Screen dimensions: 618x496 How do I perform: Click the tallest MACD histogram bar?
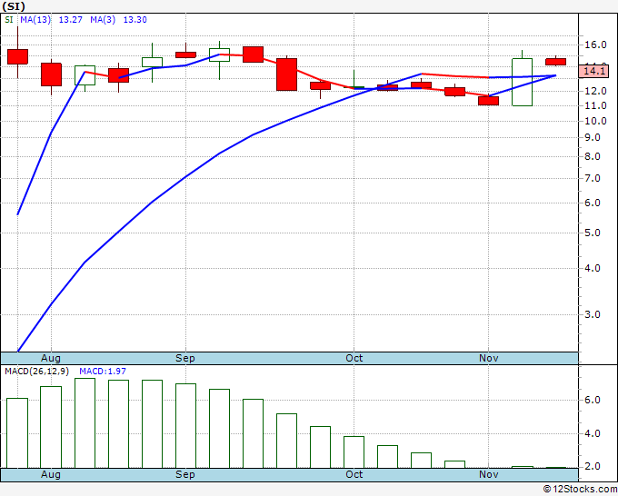click(85, 423)
